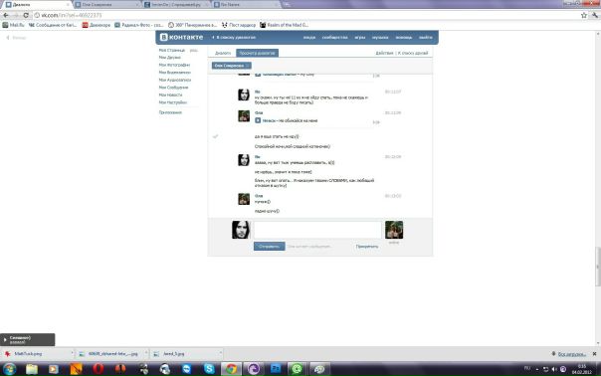Open the 360° Панорамное bookmark
This screenshot has height=376, width=601.
192,25
